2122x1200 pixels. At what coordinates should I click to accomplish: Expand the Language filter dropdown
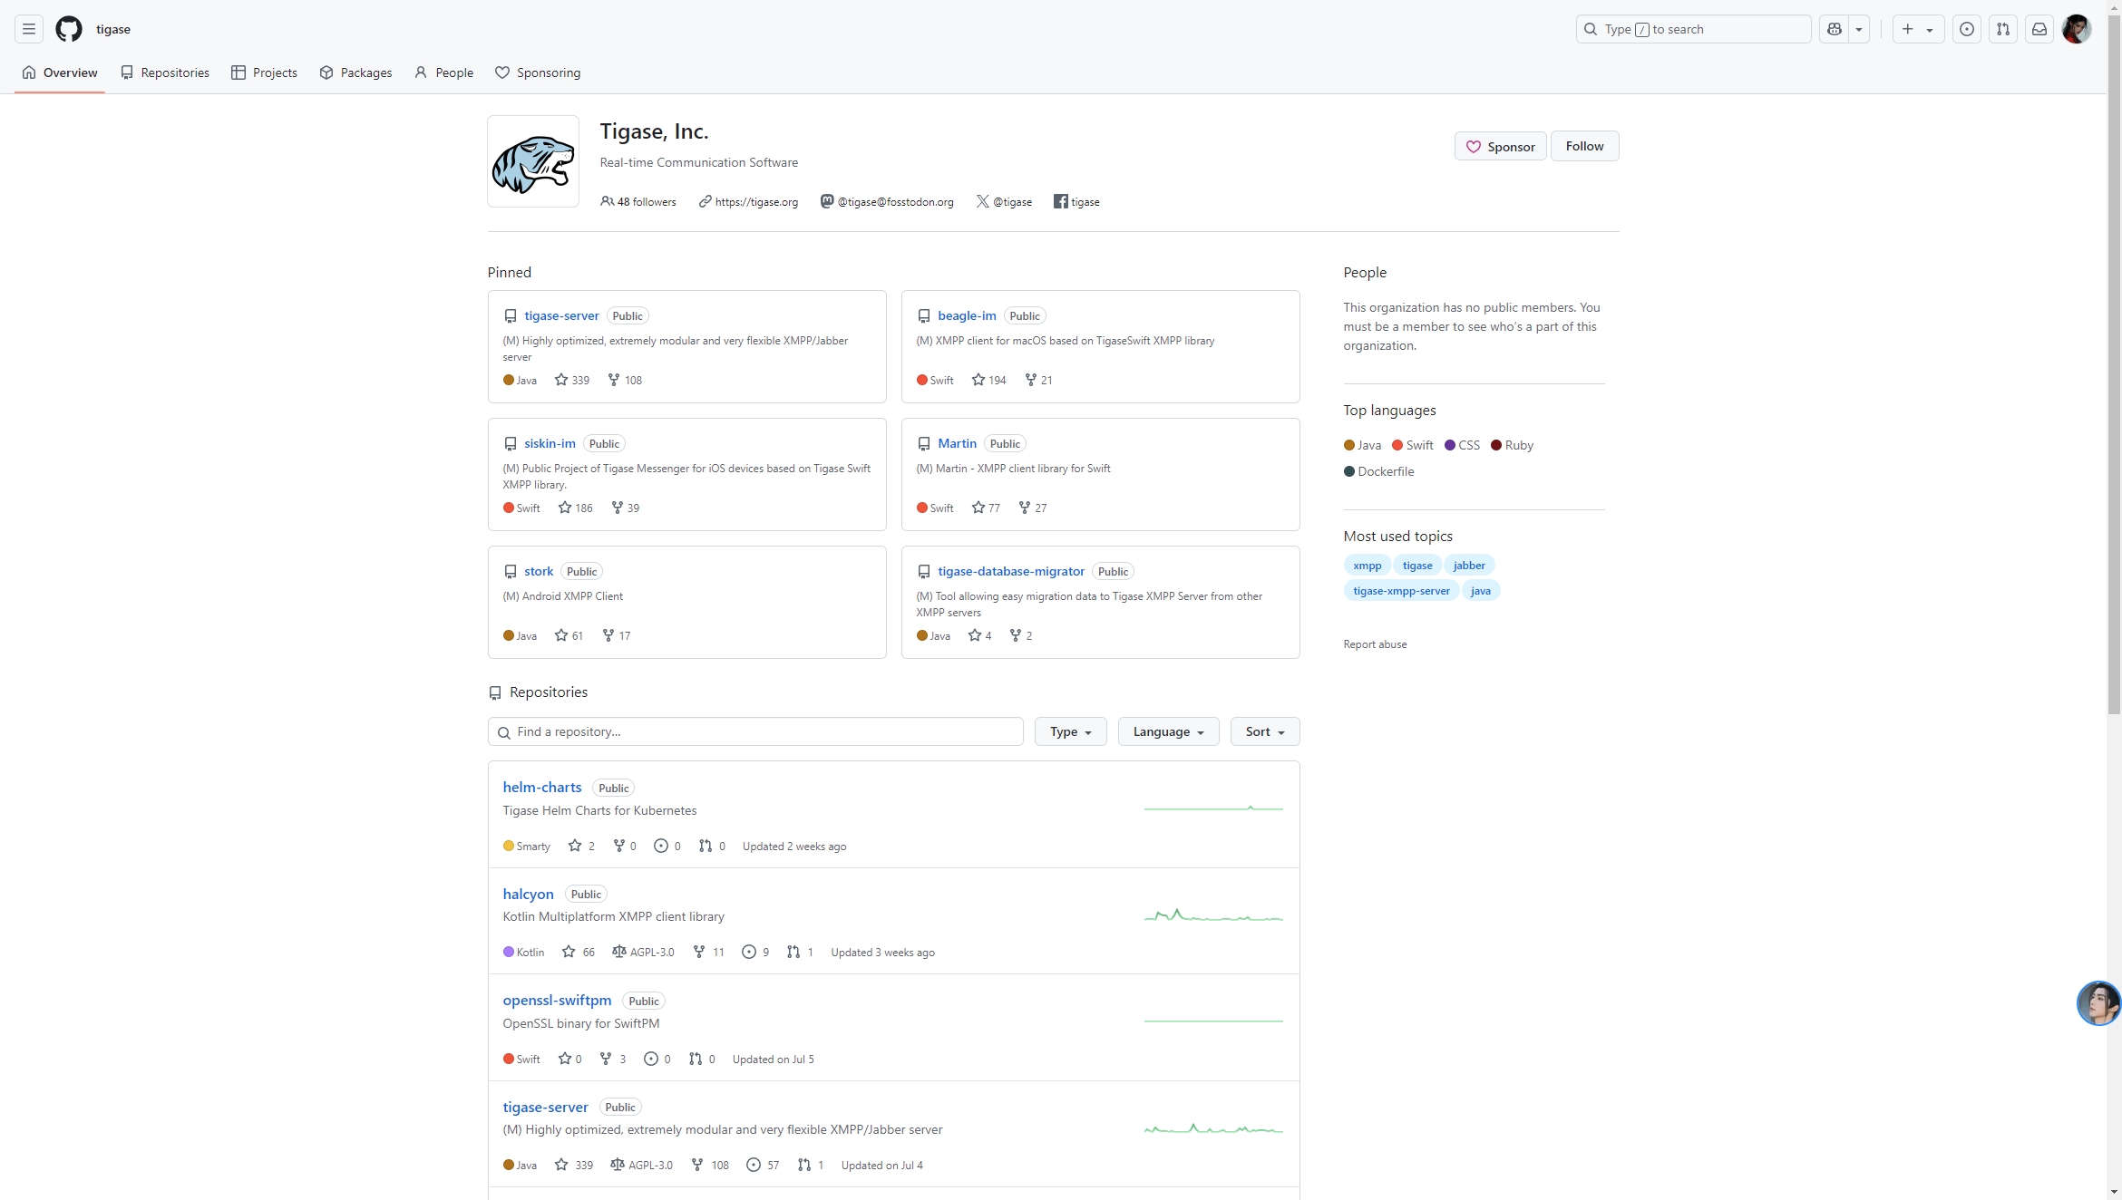point(1168,731)
